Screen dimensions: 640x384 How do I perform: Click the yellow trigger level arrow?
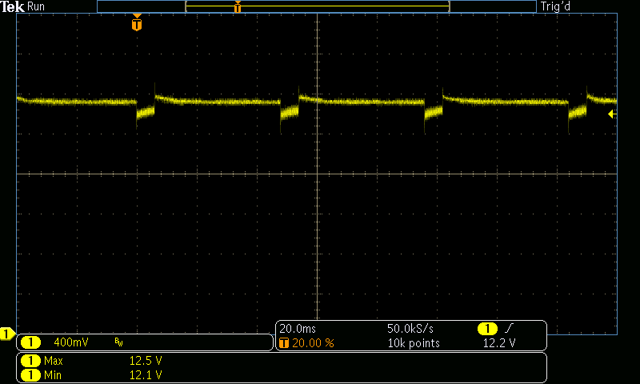click(612, 114)
